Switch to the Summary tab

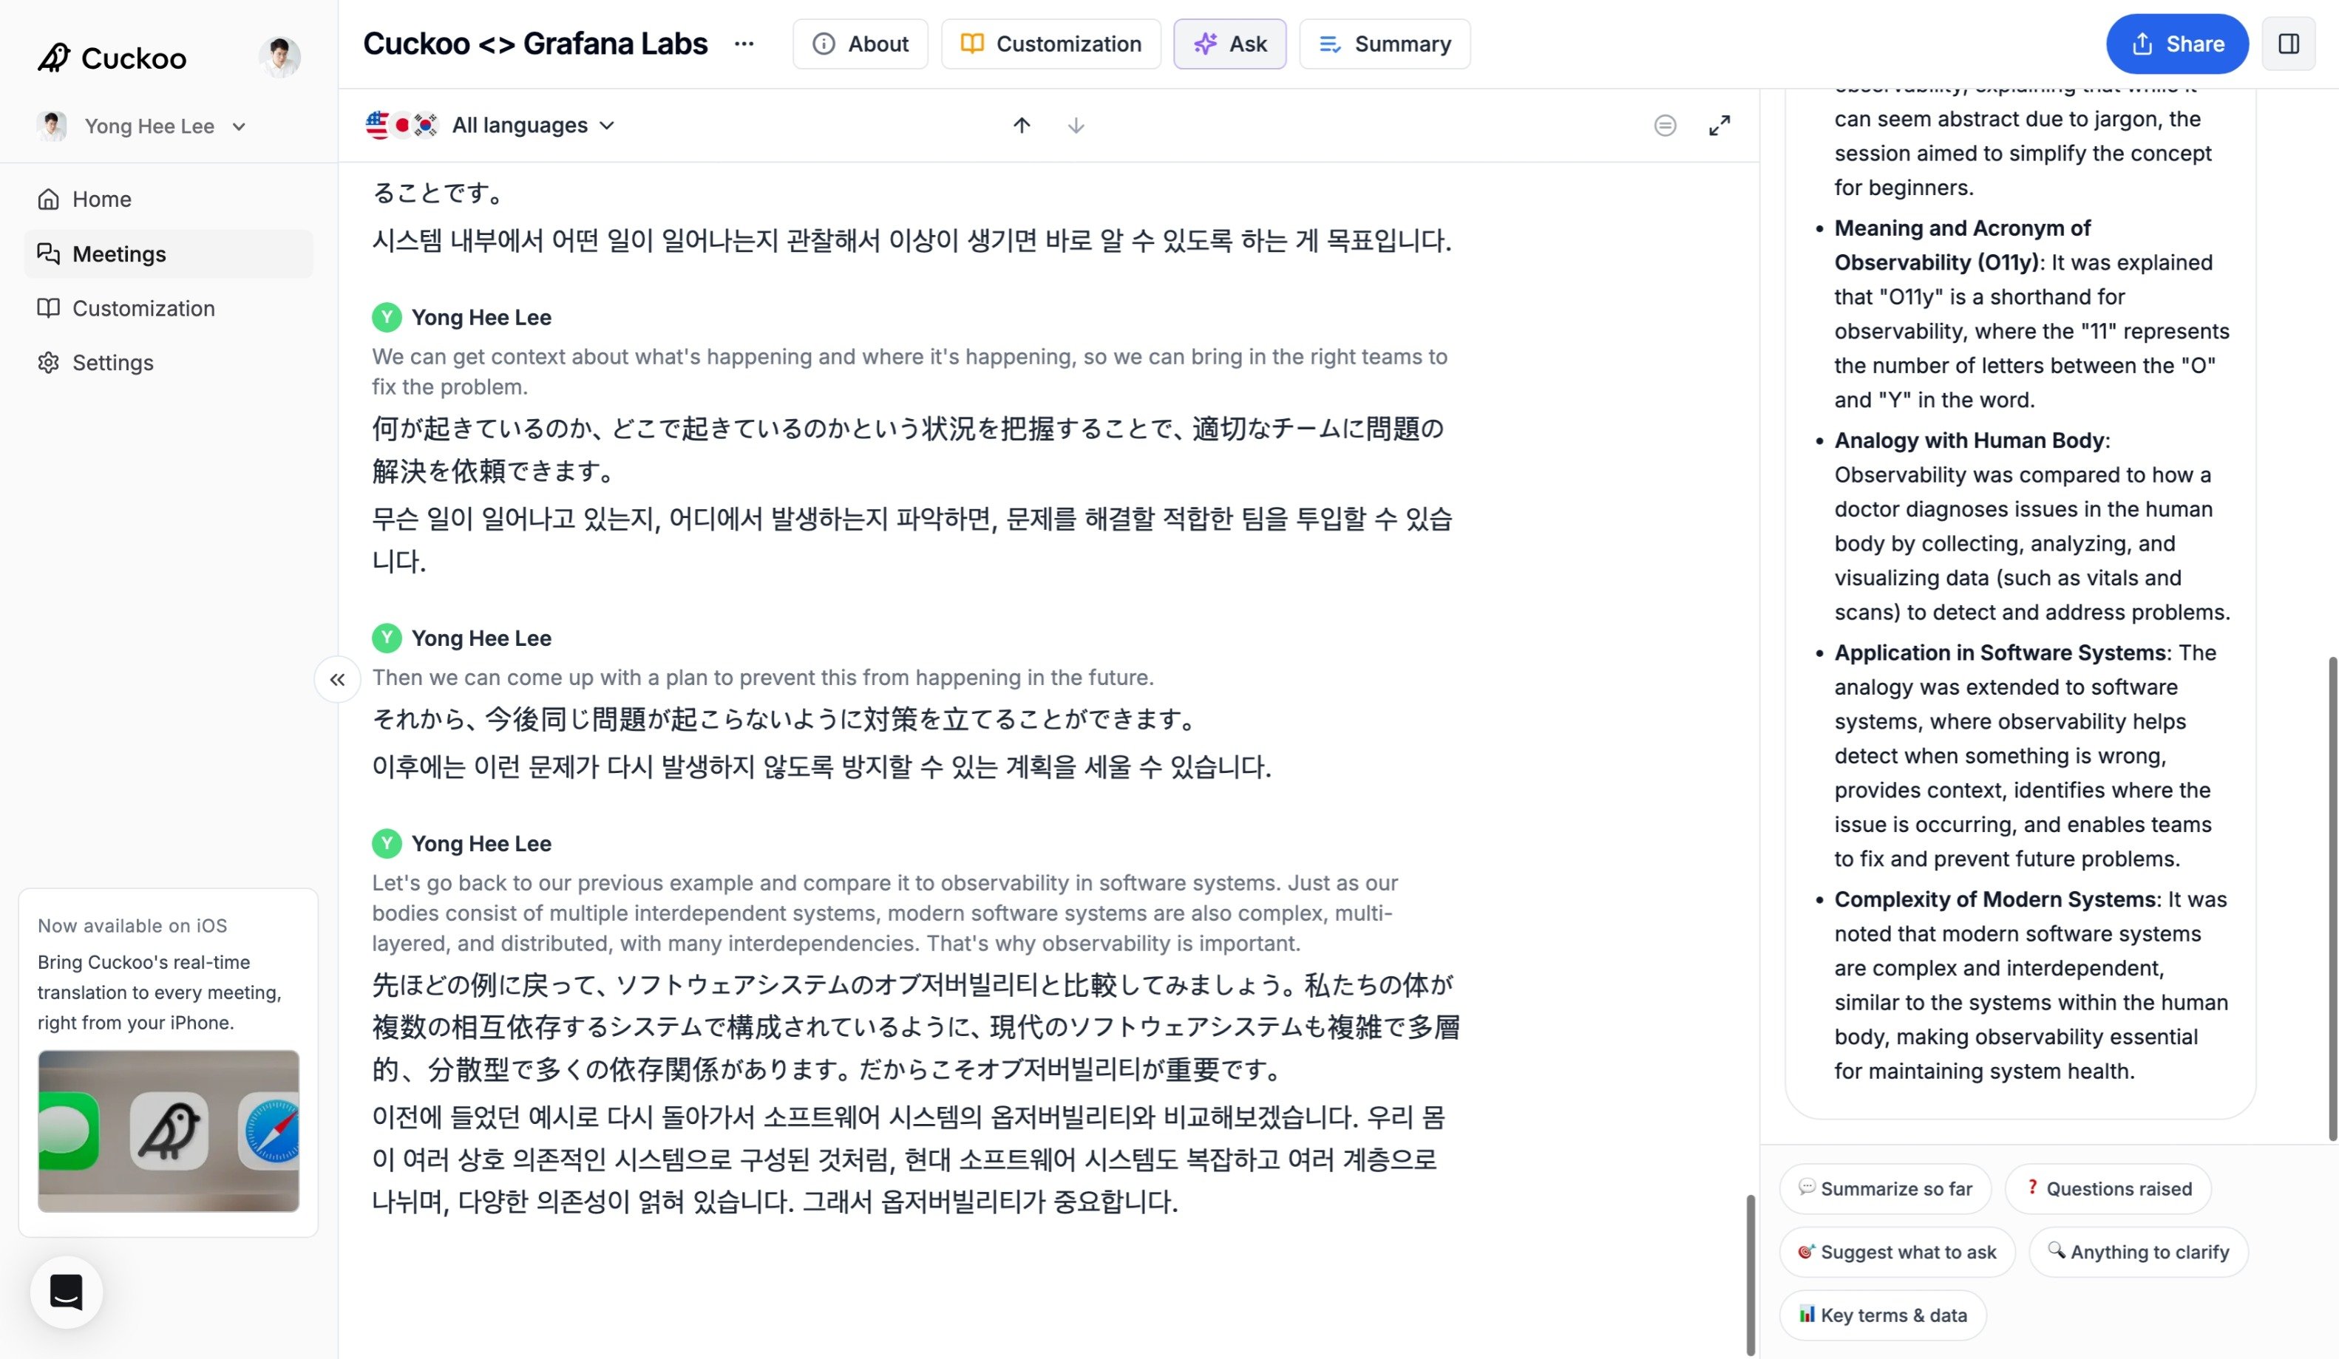(1385, 44)
